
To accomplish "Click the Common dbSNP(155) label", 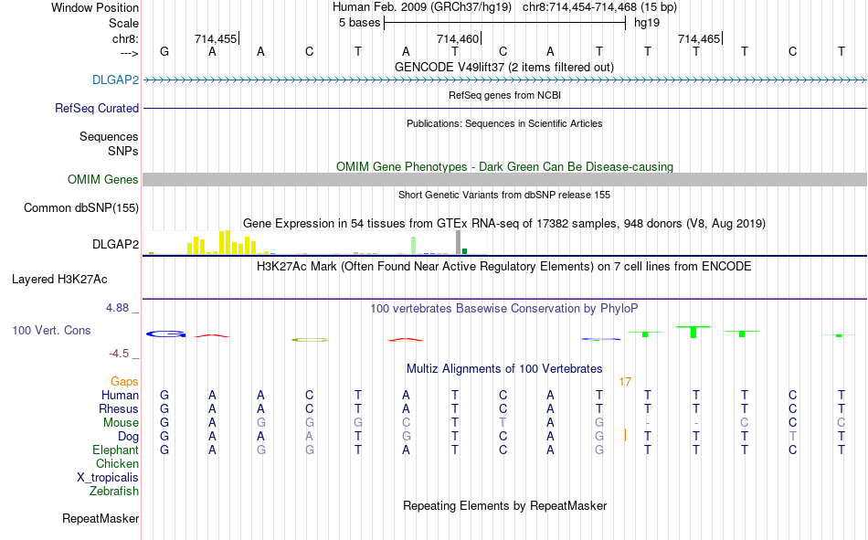I will point(80,207).
